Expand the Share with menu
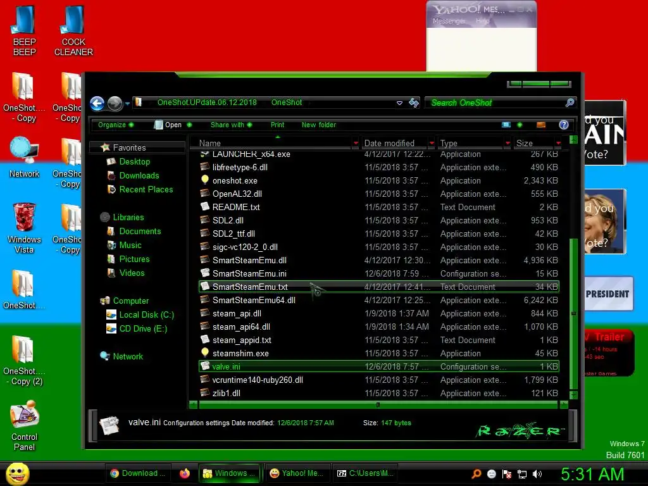648x486 pixels. (232, 125)
